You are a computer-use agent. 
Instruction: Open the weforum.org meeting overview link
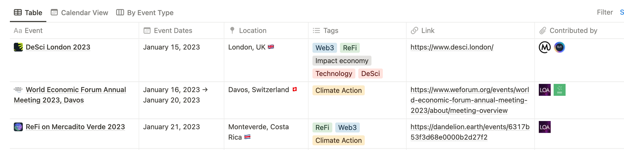click(469, 100)
